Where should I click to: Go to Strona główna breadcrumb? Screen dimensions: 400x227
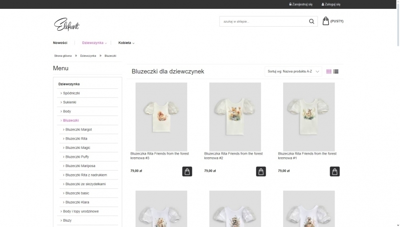[63, 56]
